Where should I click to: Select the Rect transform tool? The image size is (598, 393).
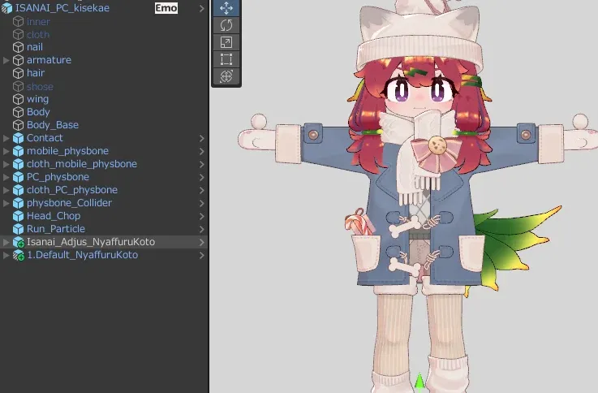click(226, 59)
